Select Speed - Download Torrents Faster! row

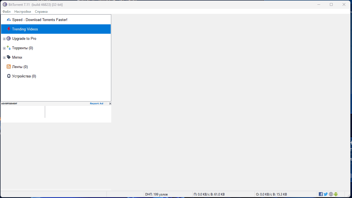tap(56, 20)
